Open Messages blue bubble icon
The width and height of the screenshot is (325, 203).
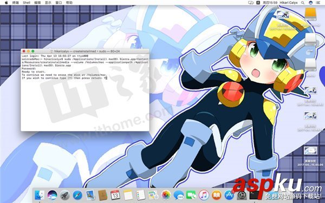tap(178, 195)
